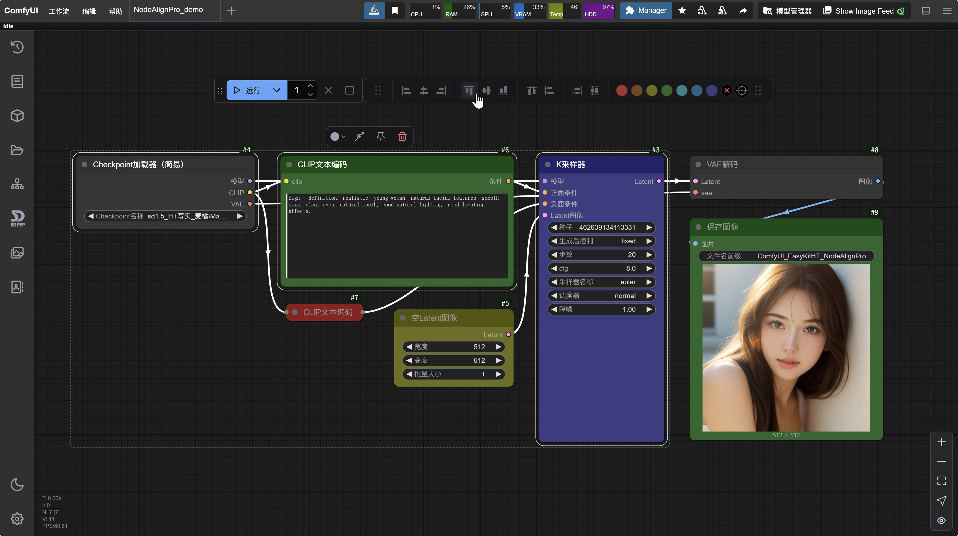Toggle link visibility eye icon

coord(941,520)
